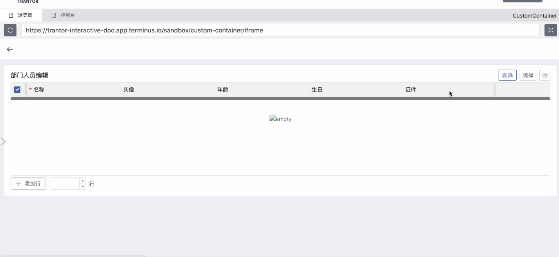
Task: Expand the left side panel chevron
Action: [x=3, y=142]
